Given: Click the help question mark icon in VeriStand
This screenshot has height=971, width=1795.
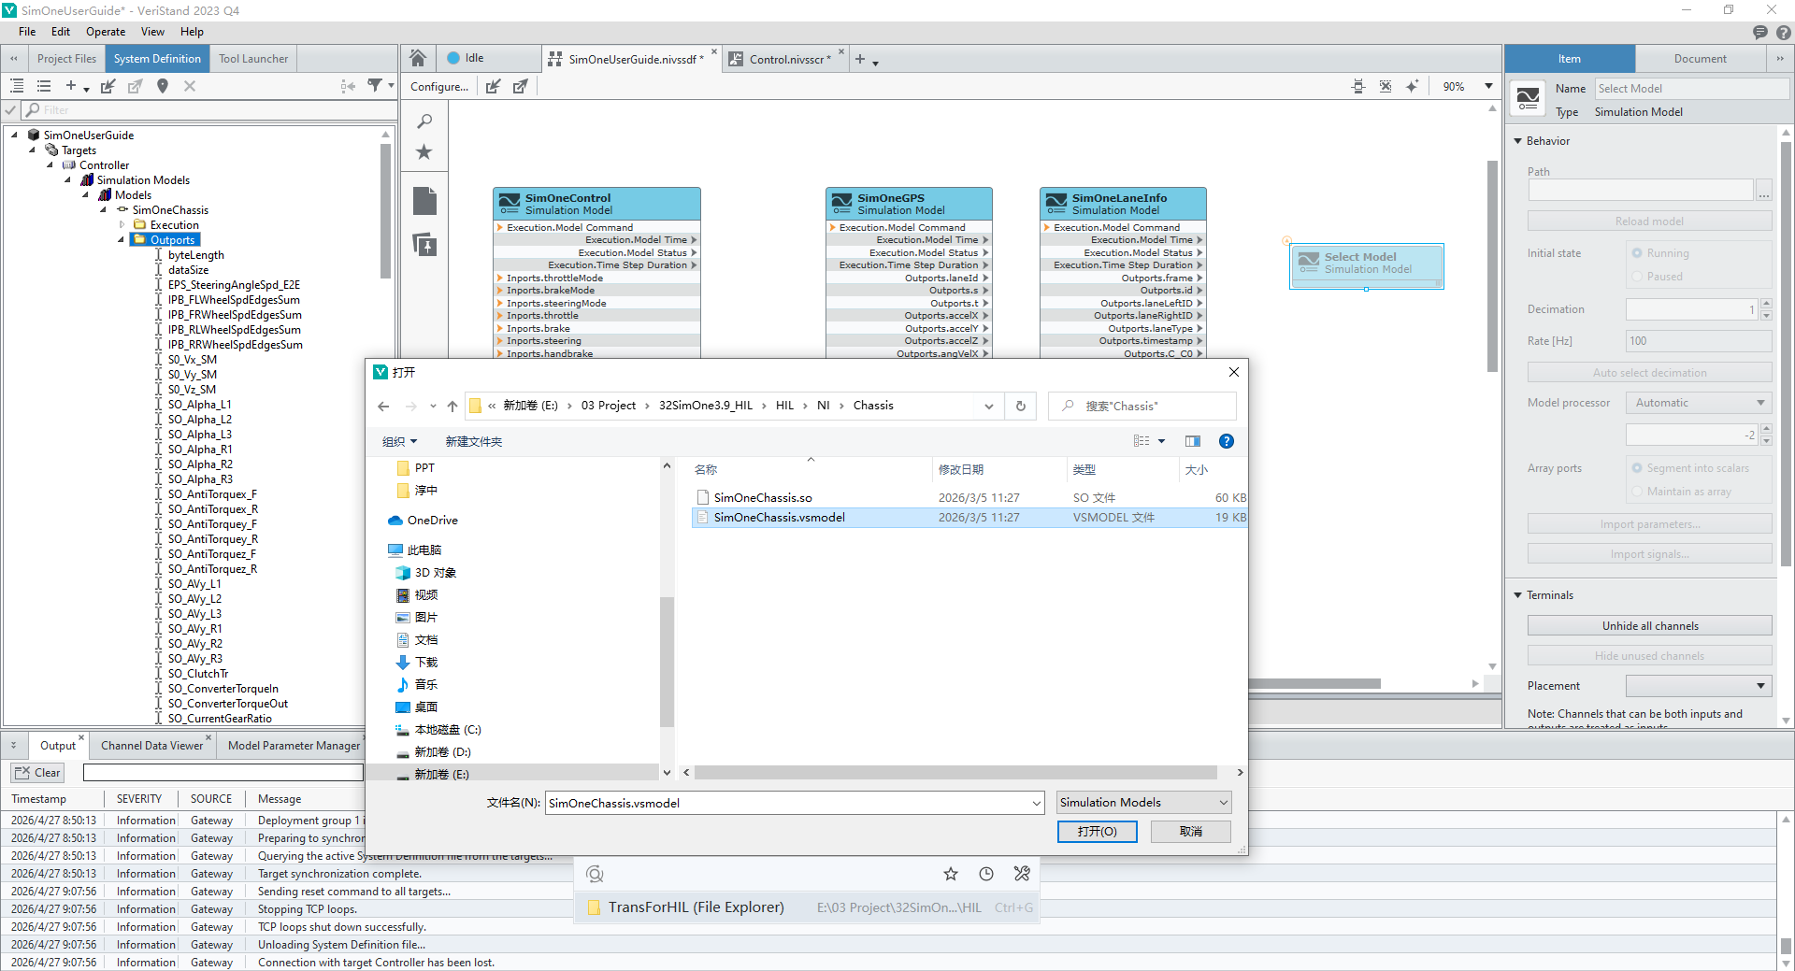Looking at the screenshot, I should [1784, 32].
